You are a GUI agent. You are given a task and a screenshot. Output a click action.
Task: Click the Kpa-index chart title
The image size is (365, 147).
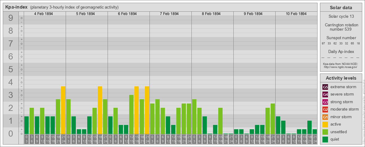point(17,7)
